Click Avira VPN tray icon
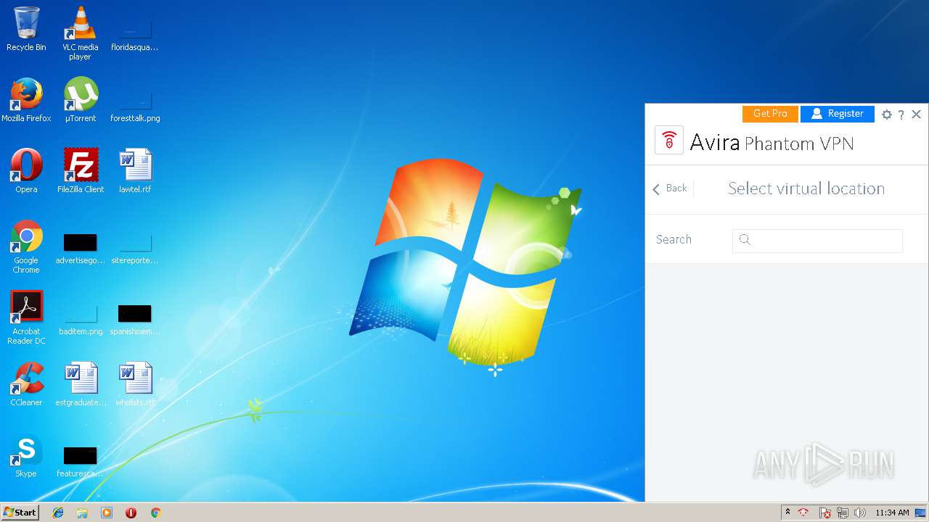Image resolution: width=929 pixels, height=522 pixels. pyautogui.click(x=803, y=513)
